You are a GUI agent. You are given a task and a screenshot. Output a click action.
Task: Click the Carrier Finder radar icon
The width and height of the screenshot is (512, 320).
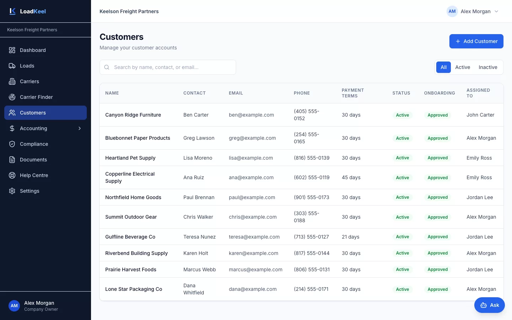click(12, 97)
